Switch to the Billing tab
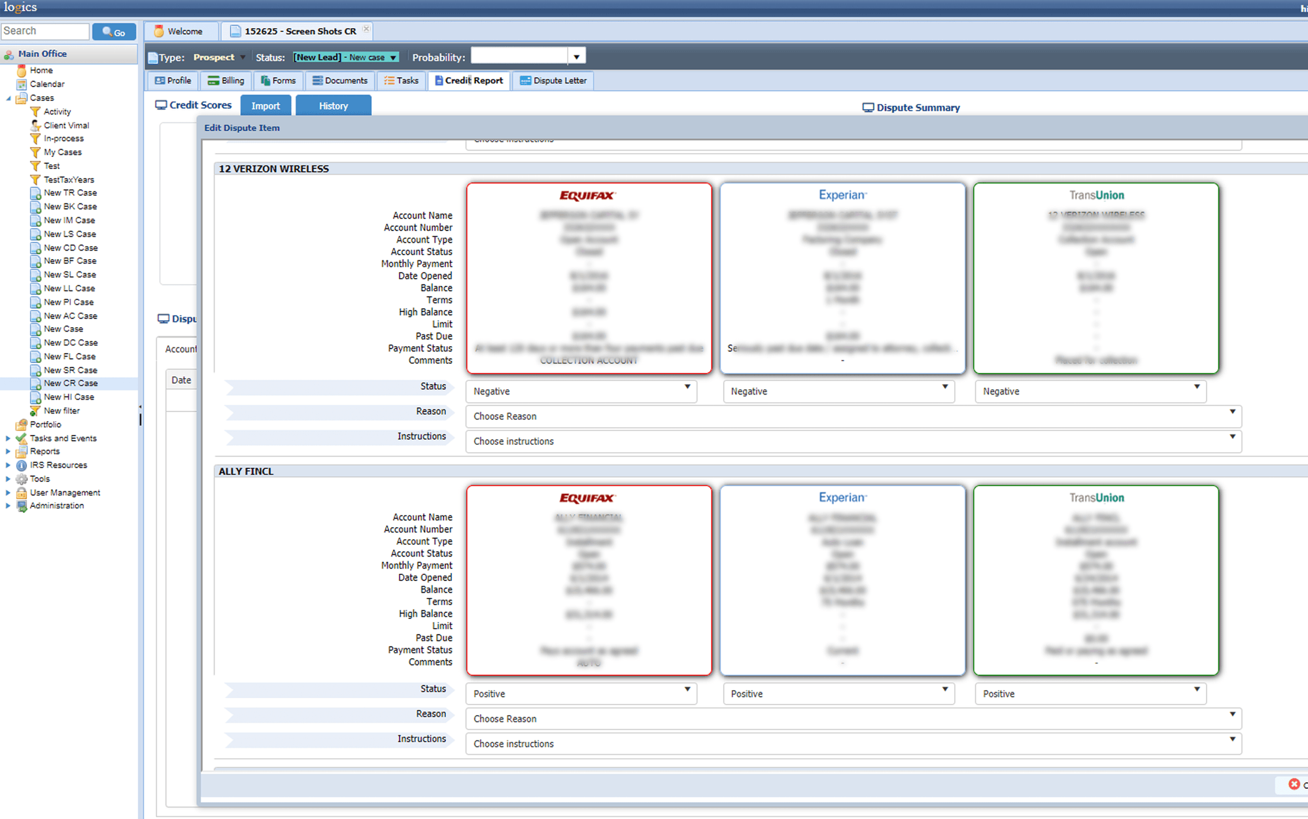Viewport: 1308px width, 819px height. tap(226, 80)
